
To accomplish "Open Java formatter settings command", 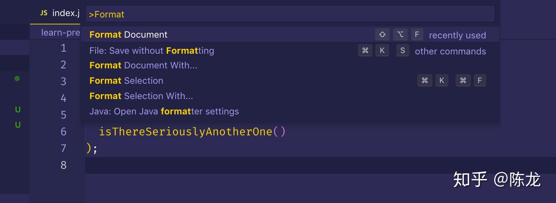I will coord(164,111).
